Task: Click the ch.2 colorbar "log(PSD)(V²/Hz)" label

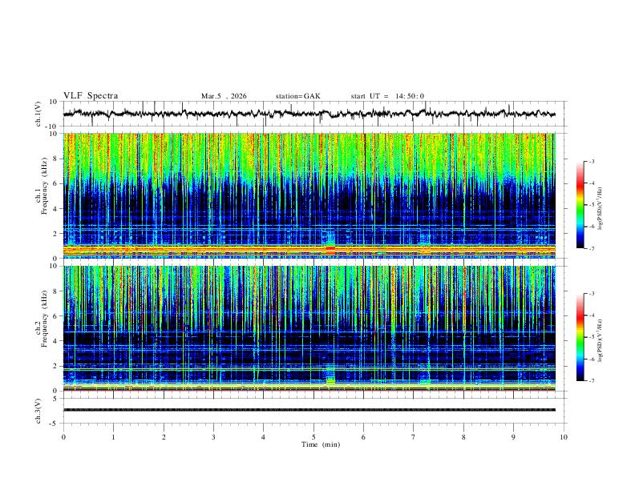Action: (x=600, y=340)
